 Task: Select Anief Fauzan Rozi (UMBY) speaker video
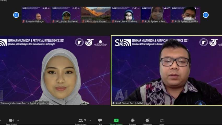tap(167, 70)
